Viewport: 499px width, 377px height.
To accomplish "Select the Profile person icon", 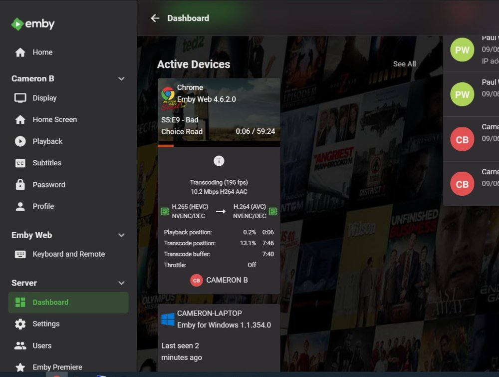I will pyautogui.click(x=20, y=206).
